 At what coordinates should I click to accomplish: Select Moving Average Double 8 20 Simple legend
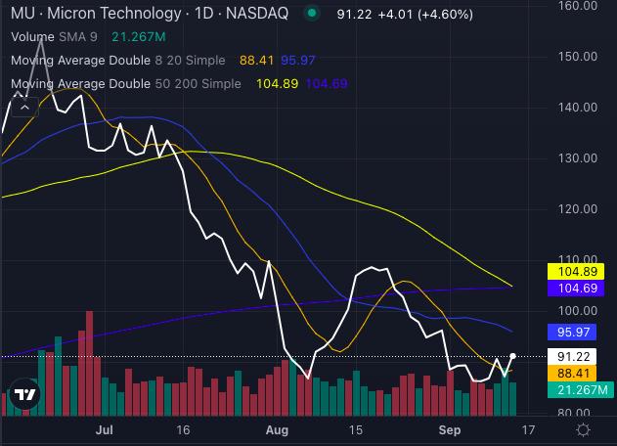pyautogui.click(x=118, y=61)
